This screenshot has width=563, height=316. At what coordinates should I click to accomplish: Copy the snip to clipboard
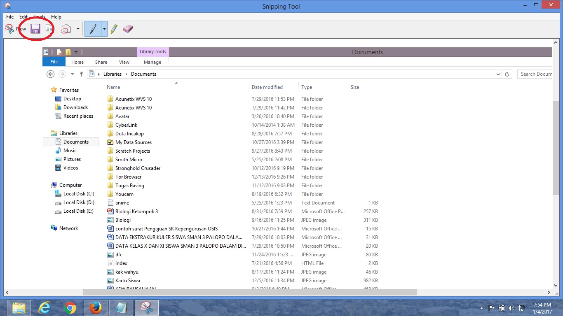[48, 29]
